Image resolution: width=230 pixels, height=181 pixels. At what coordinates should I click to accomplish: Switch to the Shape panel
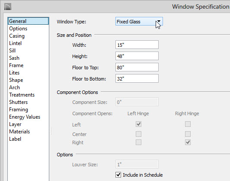pyautogui.click(x=16, y=80)
